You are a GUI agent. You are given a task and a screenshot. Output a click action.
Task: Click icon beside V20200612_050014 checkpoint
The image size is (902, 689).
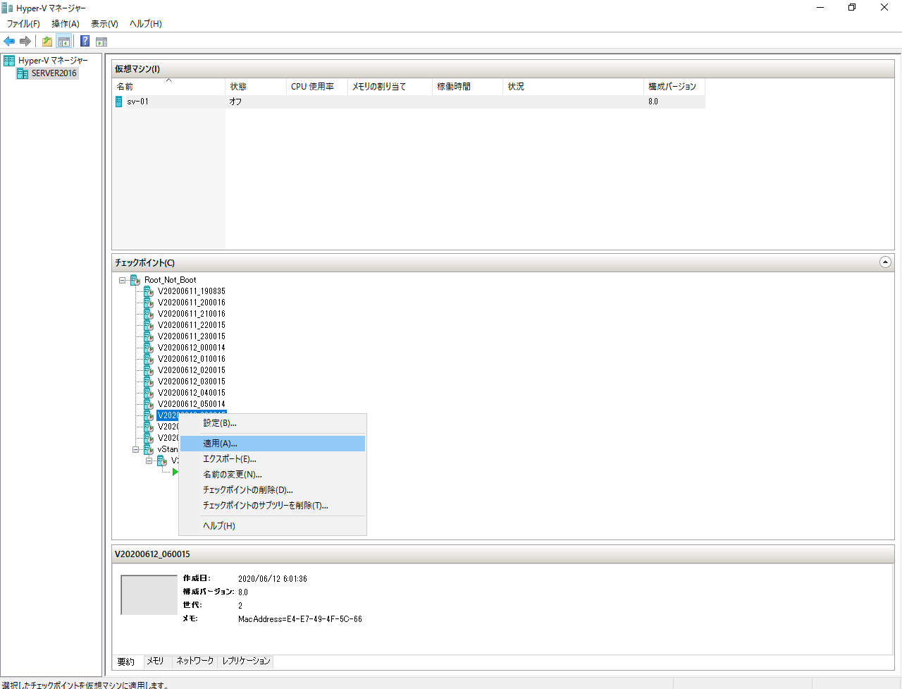click(148, 404)
